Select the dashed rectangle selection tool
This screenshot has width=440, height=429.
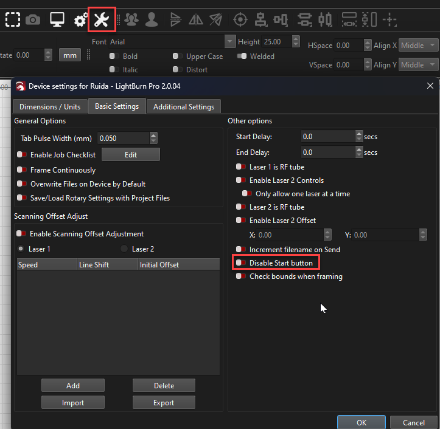[x=12, y=20]
